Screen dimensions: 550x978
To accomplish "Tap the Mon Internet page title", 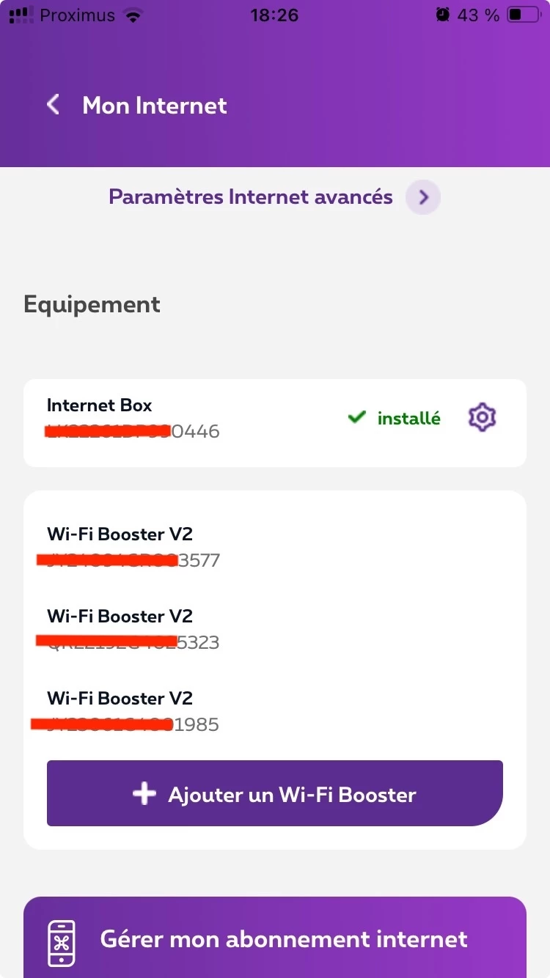I will click(155, 106).
